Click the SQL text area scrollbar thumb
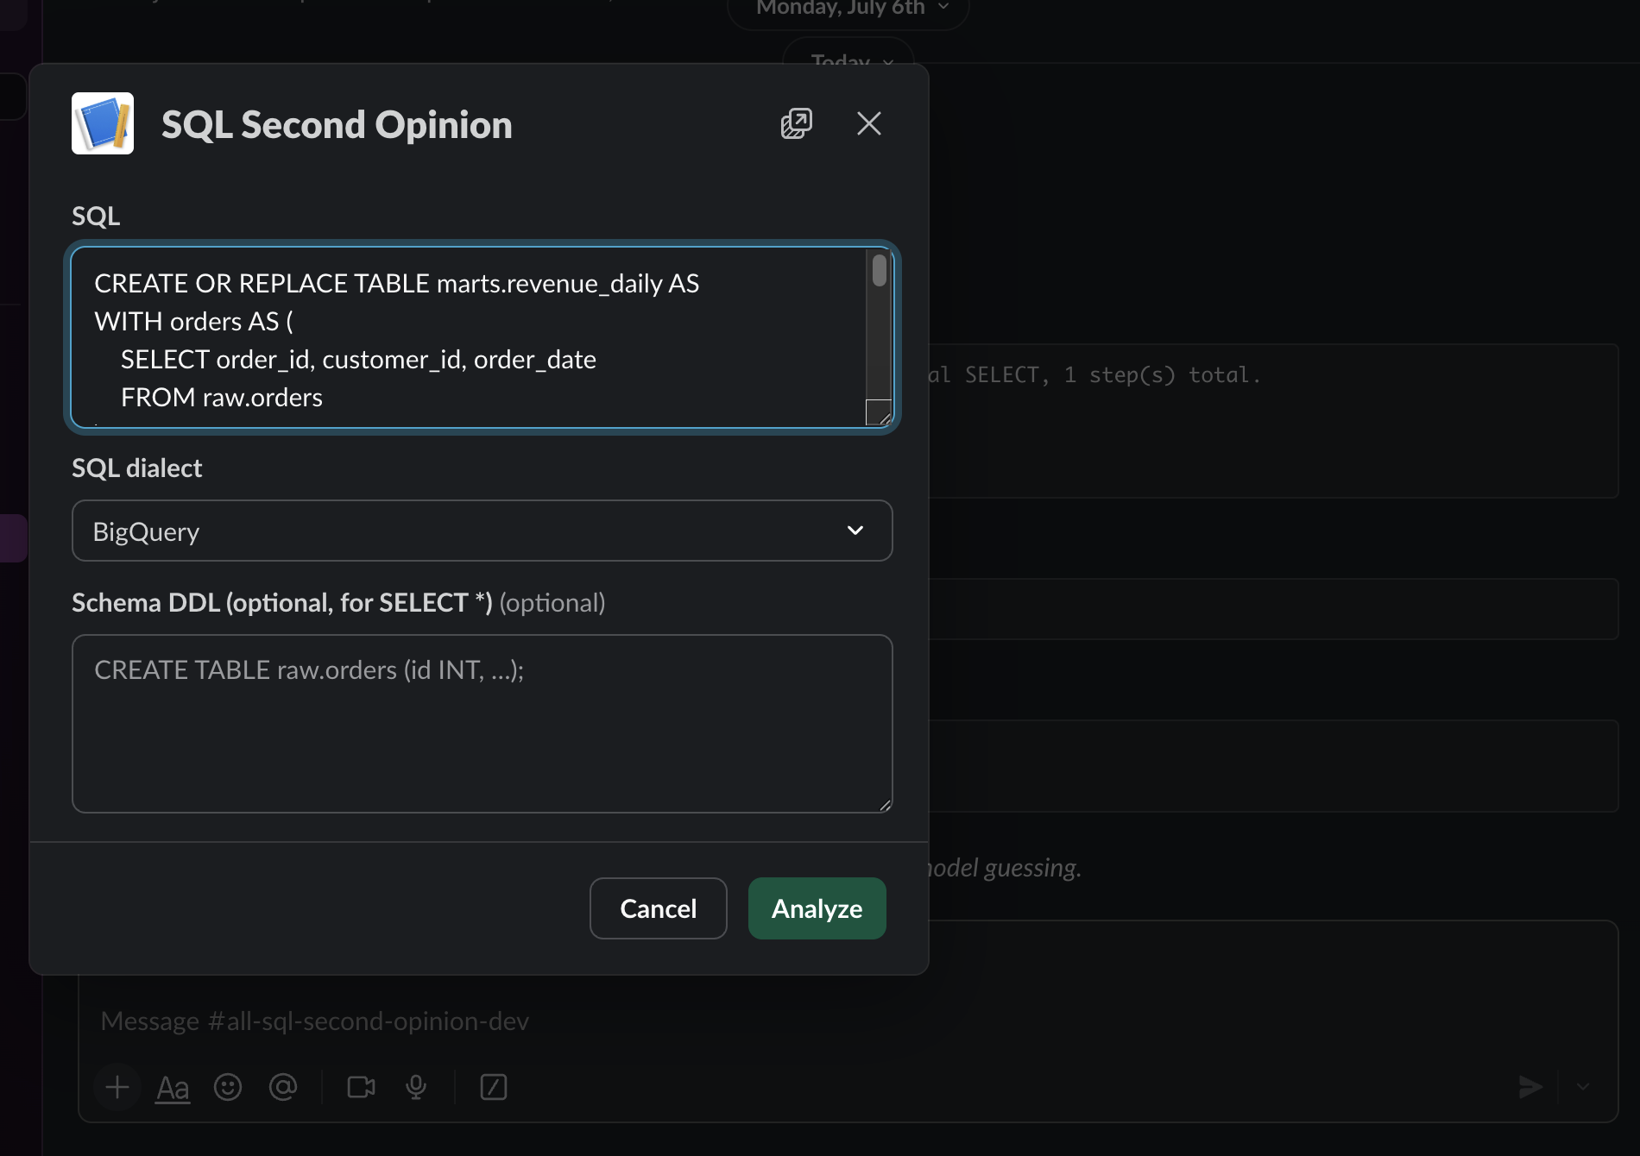The image size is (1640, 1156). pos(880,270)
